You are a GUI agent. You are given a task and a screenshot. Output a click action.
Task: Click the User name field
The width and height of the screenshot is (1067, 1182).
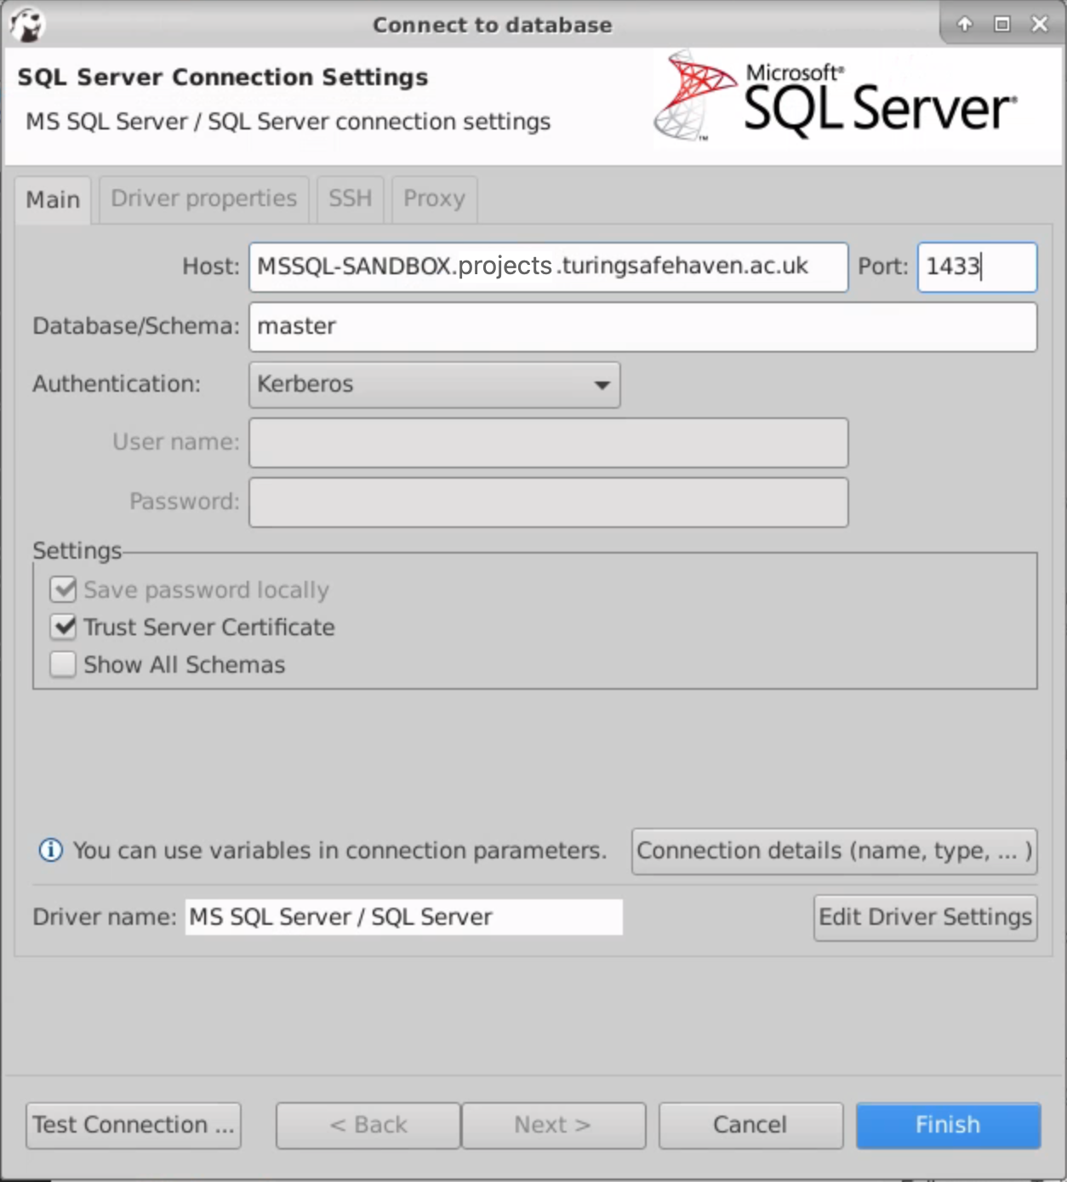tap(549, 443)
